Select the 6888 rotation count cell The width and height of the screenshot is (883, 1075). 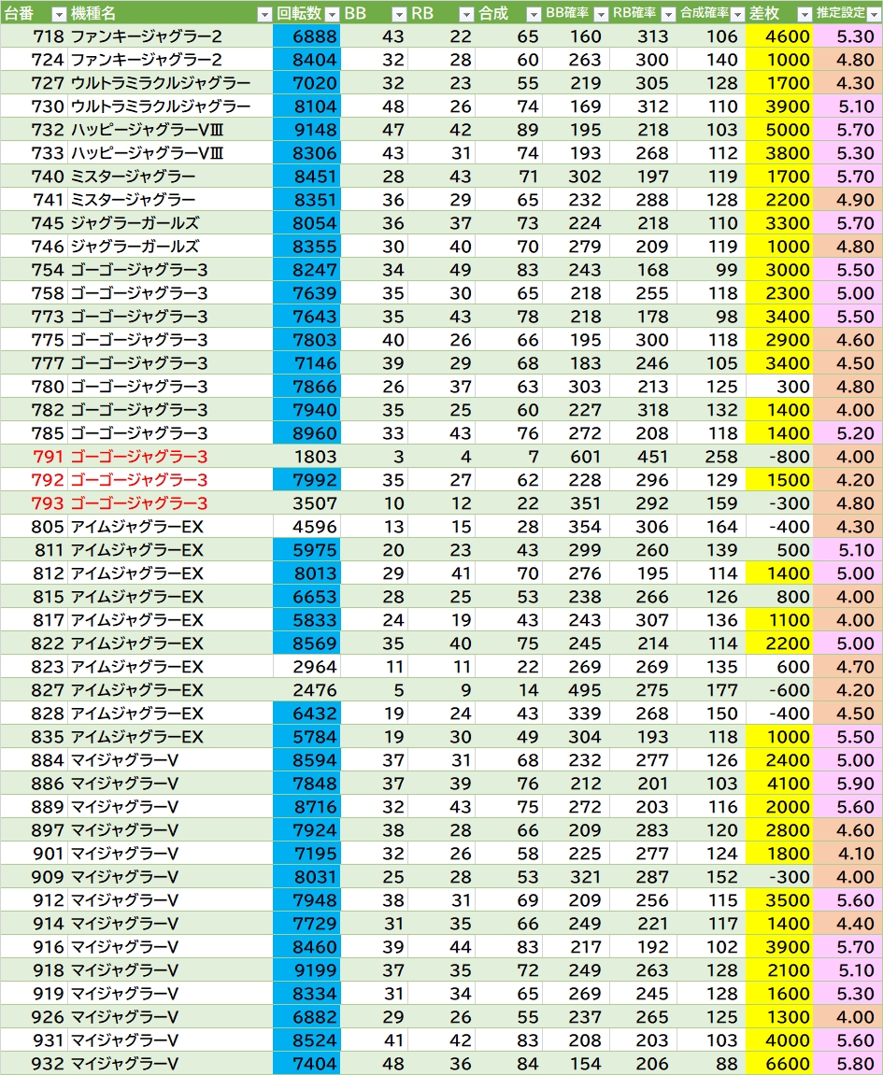[306, 36]
